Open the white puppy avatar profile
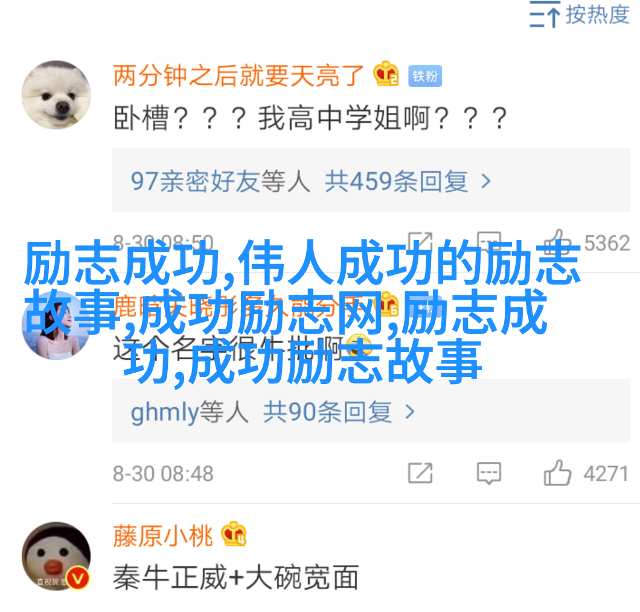 [56, 95]
